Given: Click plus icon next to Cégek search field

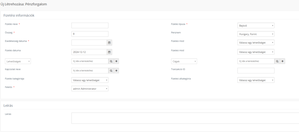Looking at the screenshot, I should tap(282, 61).
